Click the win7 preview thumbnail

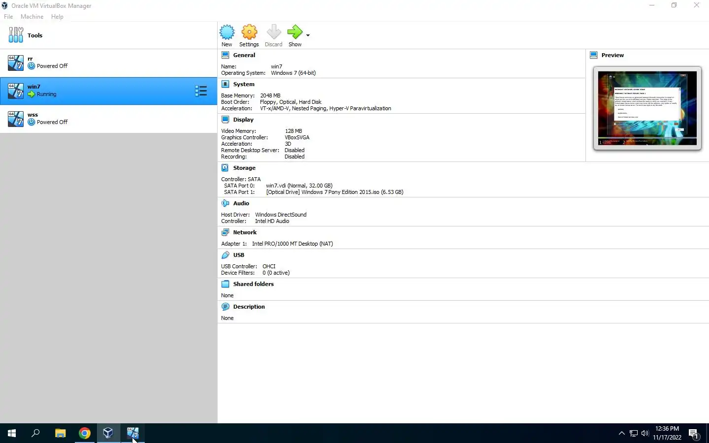[x=647, y=108]
